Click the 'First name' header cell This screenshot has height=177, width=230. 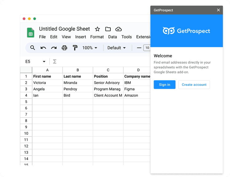(47, 76)
